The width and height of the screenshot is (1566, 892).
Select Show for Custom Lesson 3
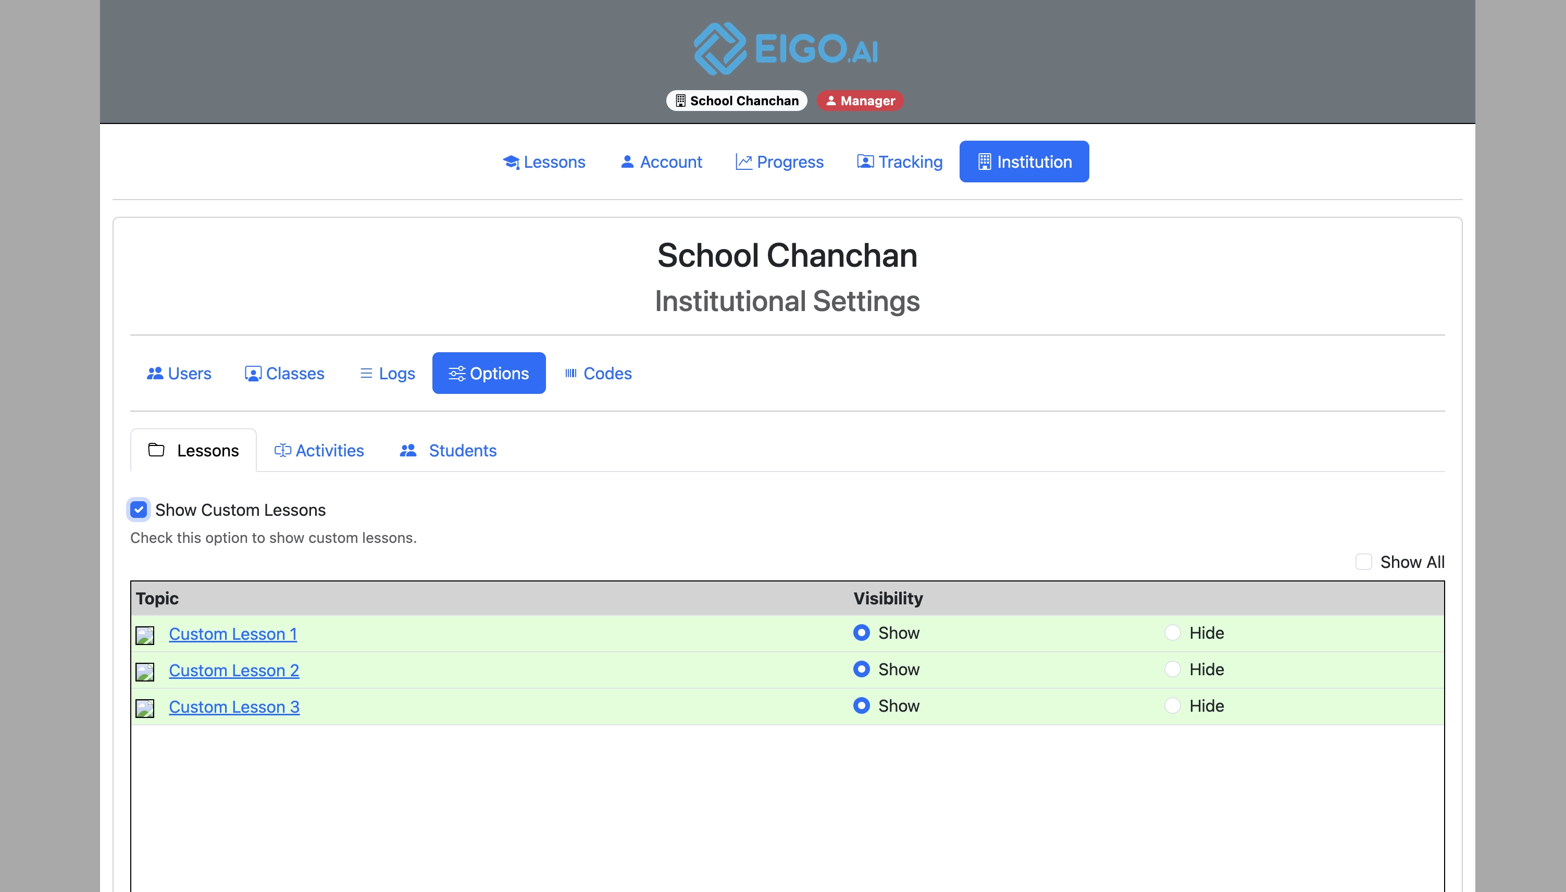861,705
